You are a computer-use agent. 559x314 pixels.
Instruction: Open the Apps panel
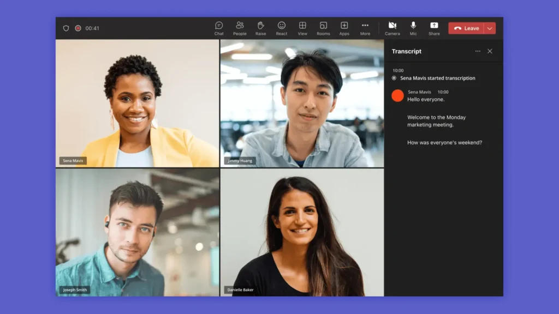pyautogui.click(x=344, y=28)
